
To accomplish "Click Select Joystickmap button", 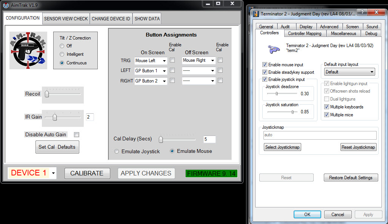I will point(282,147).
